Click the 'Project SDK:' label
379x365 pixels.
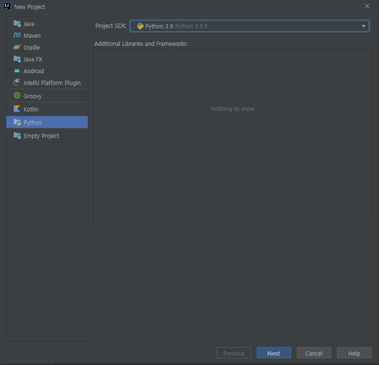coord(111,26)
